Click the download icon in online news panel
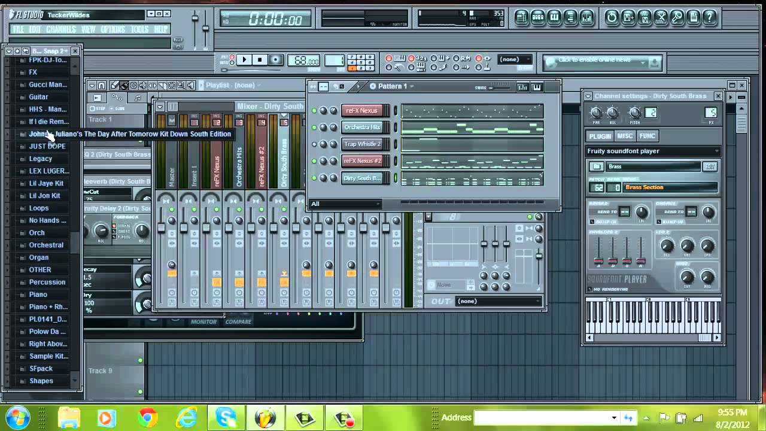This screenshot has width=766, height=431. tap(654, 62)
